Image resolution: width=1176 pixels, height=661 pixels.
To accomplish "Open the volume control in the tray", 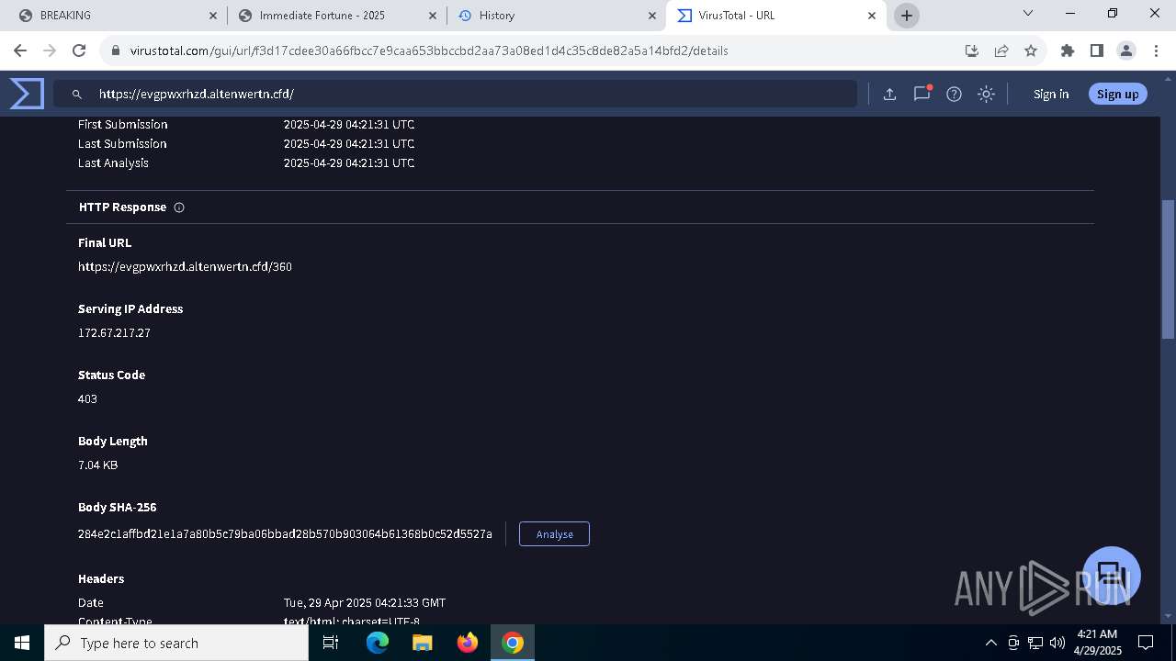I will pyautogui.click(x=1057, y=643).
